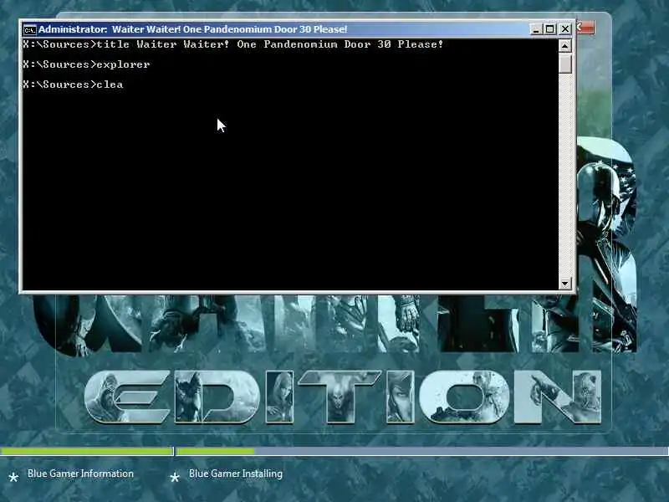669x502 pixels.
Task: Click the 'Blue Gamer Information' step label
Action: (80, 474)
